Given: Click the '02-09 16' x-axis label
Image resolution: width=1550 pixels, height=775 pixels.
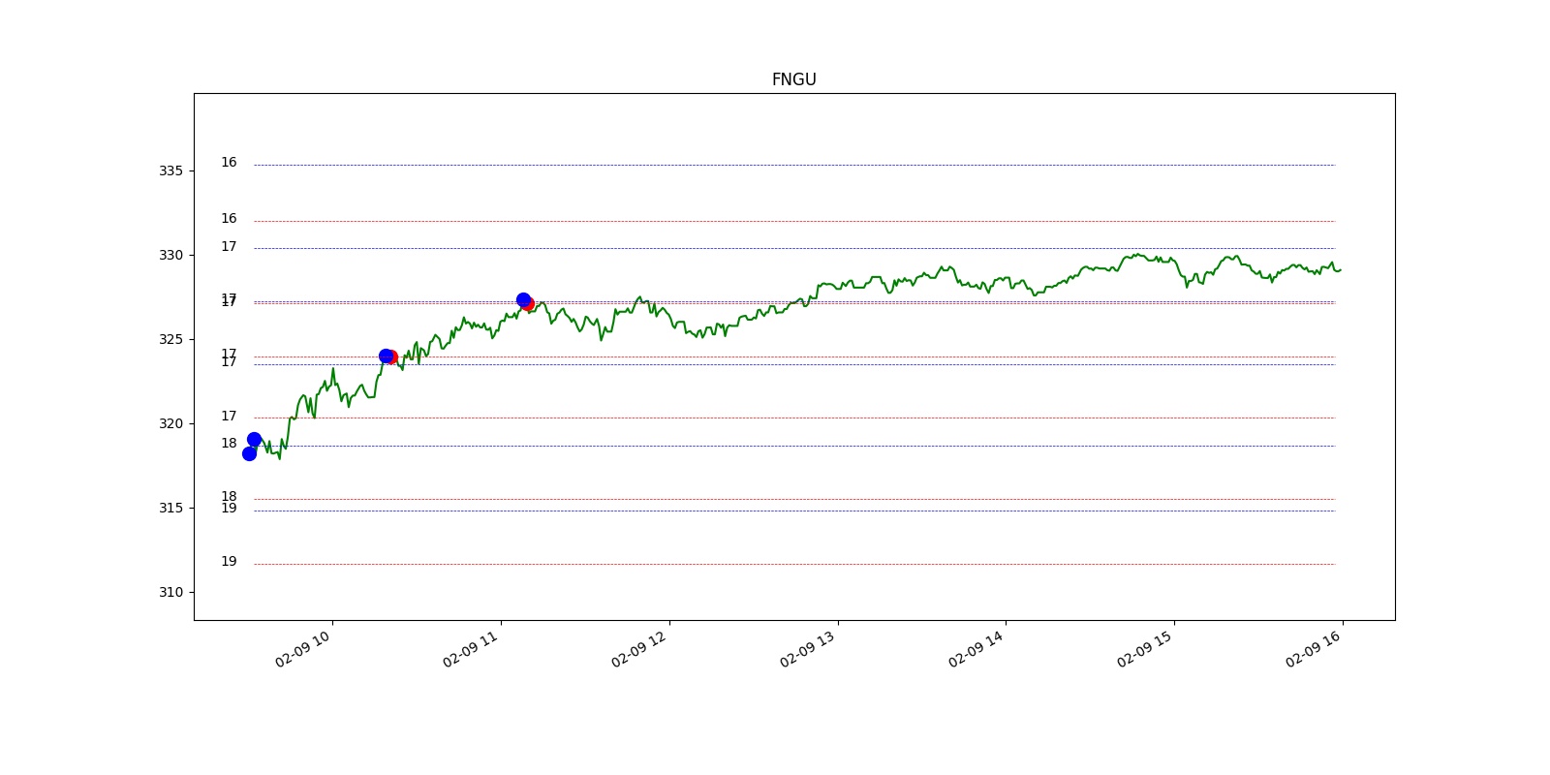Looking at the screenshot, I should tap(1314, 649).
